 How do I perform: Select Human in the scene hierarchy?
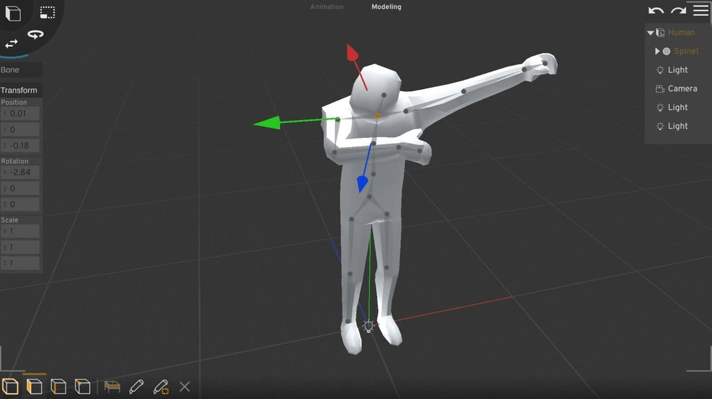coord(681,33)
